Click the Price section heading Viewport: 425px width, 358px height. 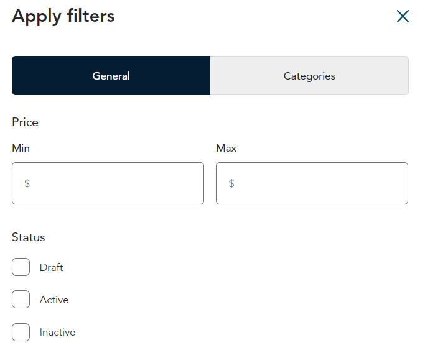coord(26,122)
